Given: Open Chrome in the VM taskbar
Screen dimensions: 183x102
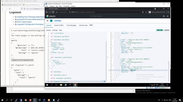Looking at the screenshot, I should (x=75, y=85).
